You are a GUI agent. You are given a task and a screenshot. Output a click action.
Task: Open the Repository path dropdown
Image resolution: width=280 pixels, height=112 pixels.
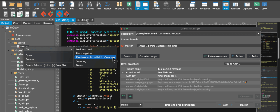(258, 34)
